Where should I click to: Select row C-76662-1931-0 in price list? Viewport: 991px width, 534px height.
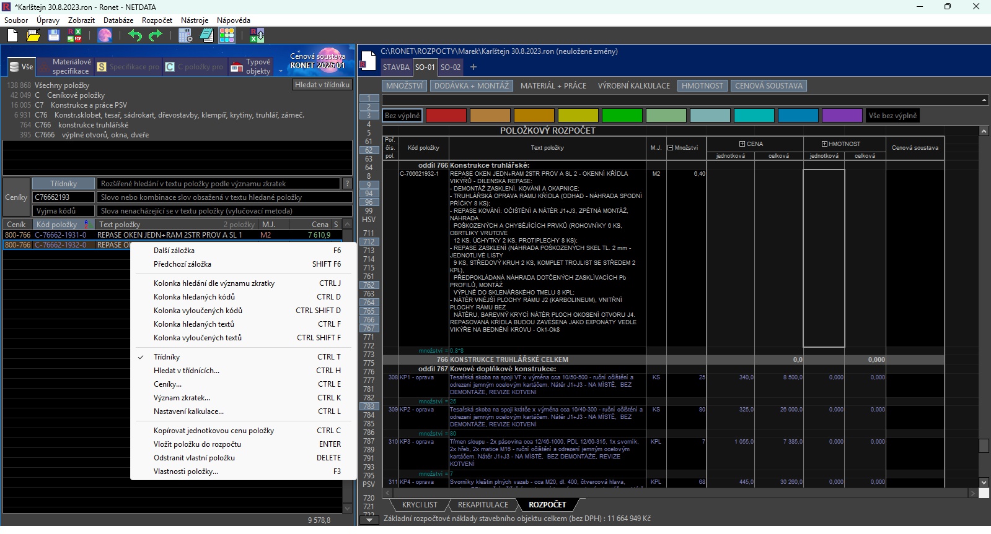tap(172, 235)
